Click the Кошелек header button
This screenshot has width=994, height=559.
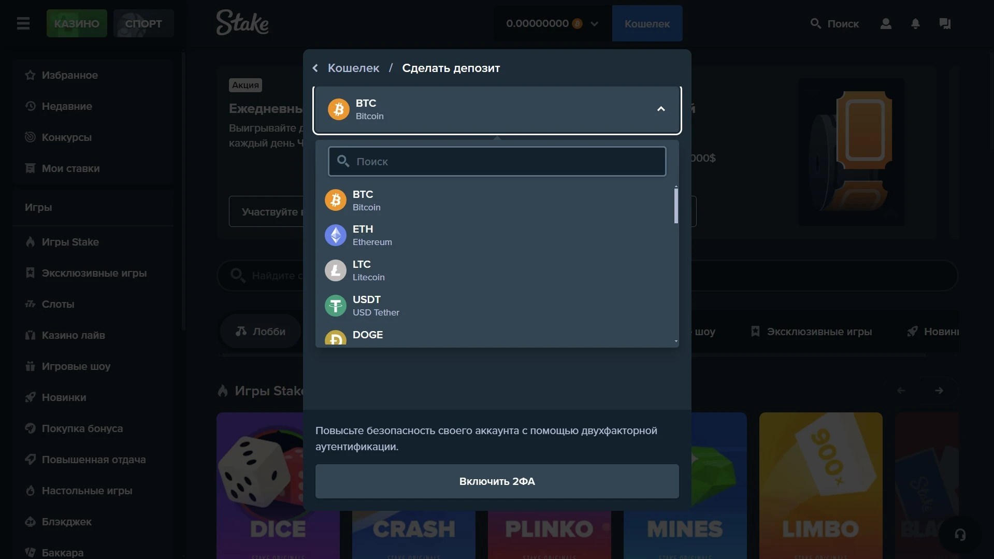coord(647,23)
